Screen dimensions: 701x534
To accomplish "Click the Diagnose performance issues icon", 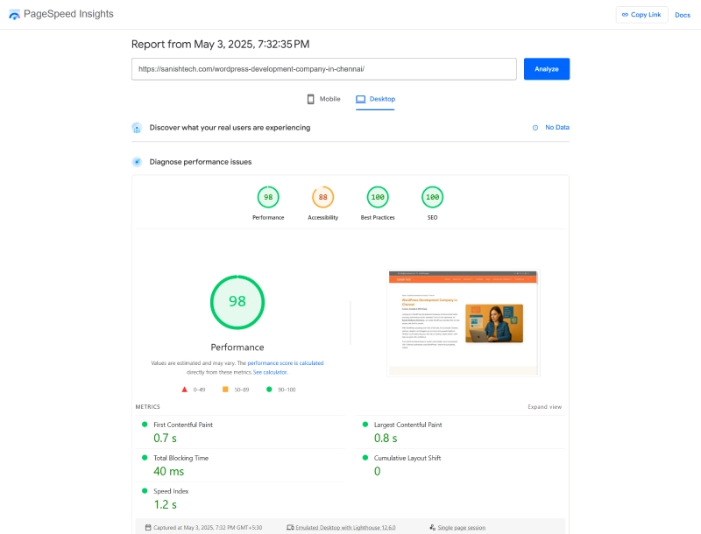I will click(137, 162).
